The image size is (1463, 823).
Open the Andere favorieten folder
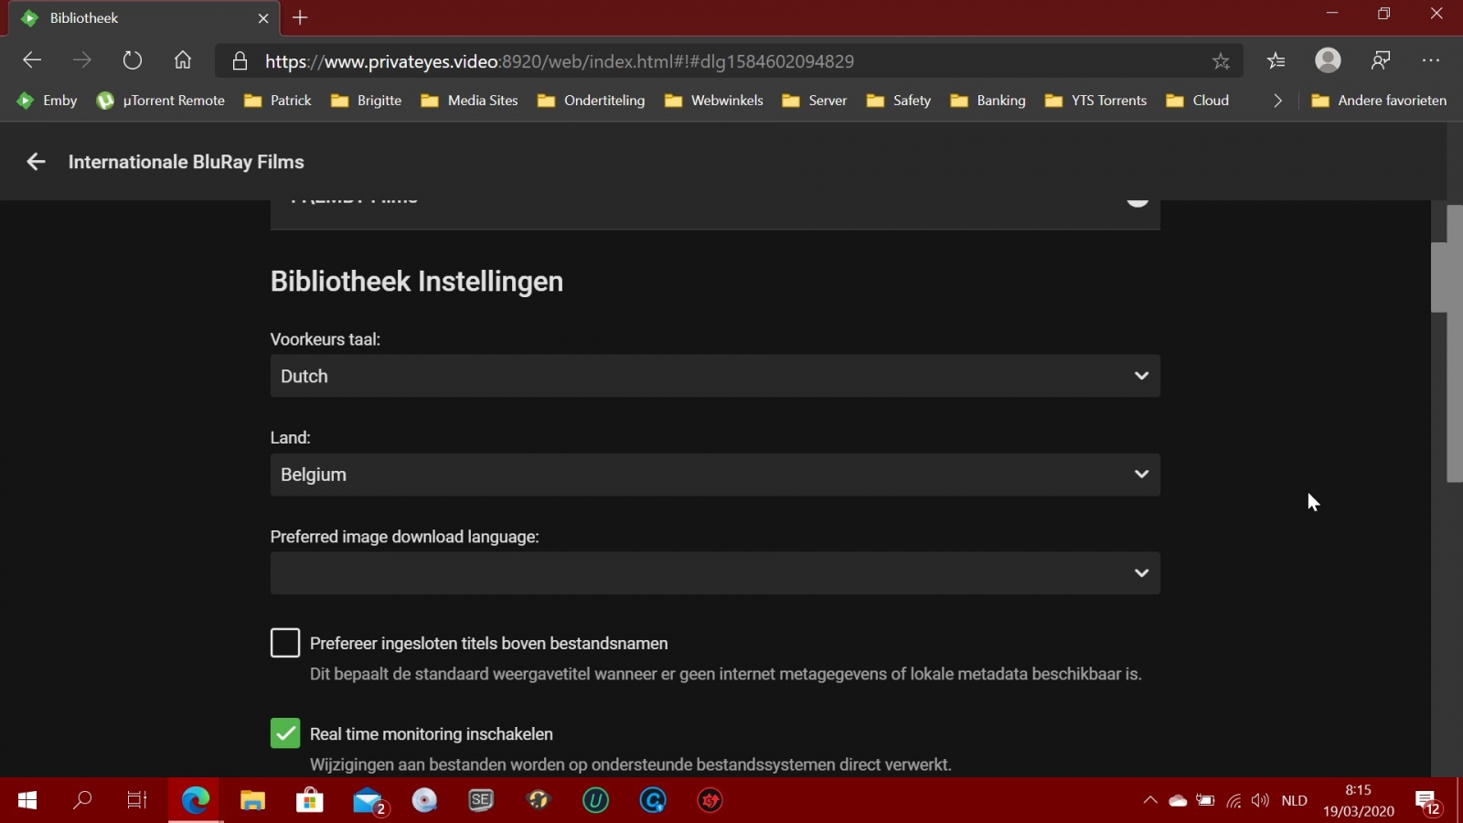coord(1379,101)
